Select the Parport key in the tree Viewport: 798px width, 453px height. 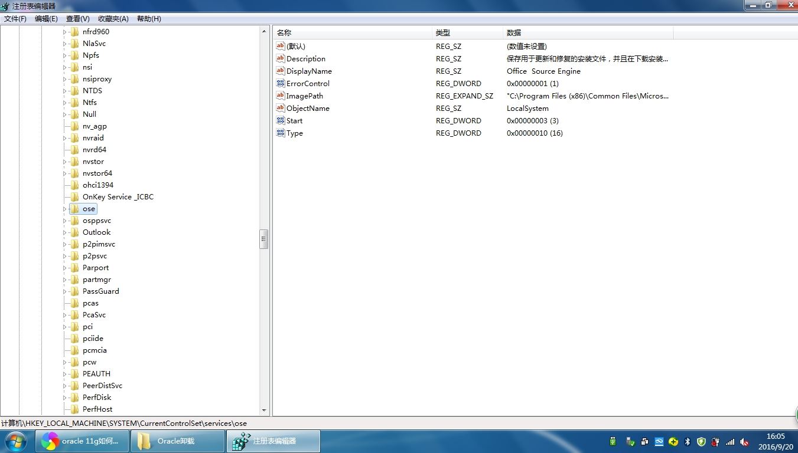pyautogui.click(x=96, y=268)
